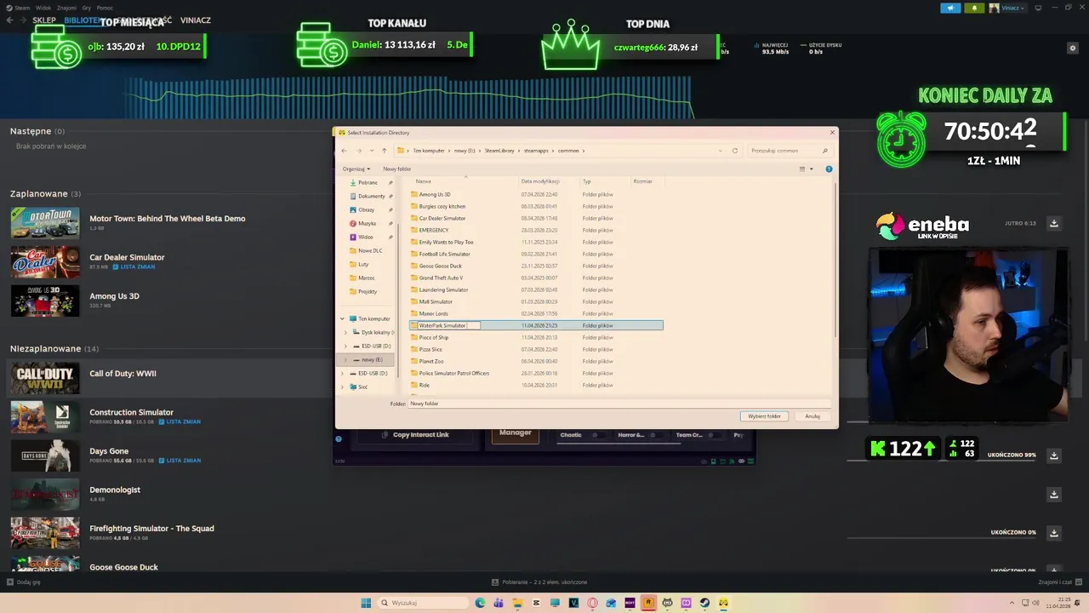Click the Steam icon in taskbar
1089x613 pixels.
click(704, 603)
